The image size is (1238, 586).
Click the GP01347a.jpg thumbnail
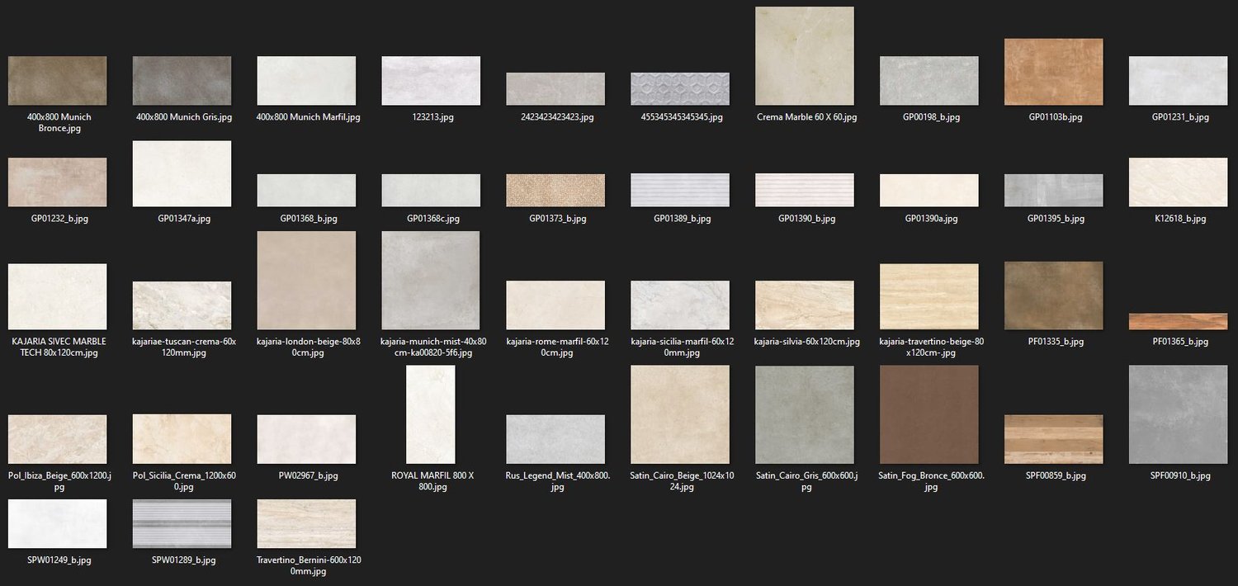[182, 174]
